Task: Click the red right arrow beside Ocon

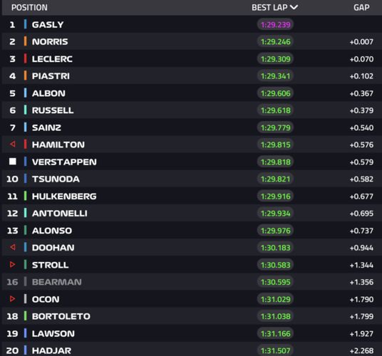Action: (12, 299)
